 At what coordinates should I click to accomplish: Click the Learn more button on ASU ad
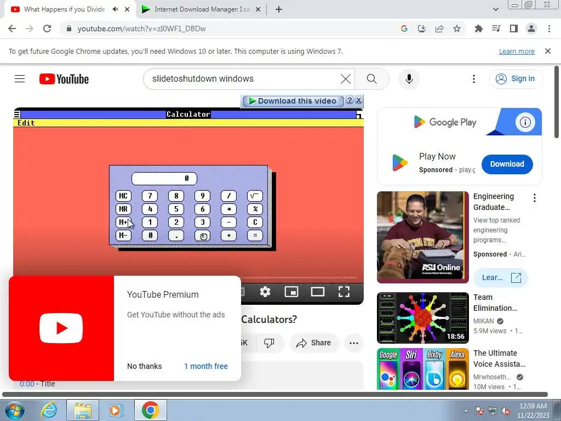coord(500,278)
